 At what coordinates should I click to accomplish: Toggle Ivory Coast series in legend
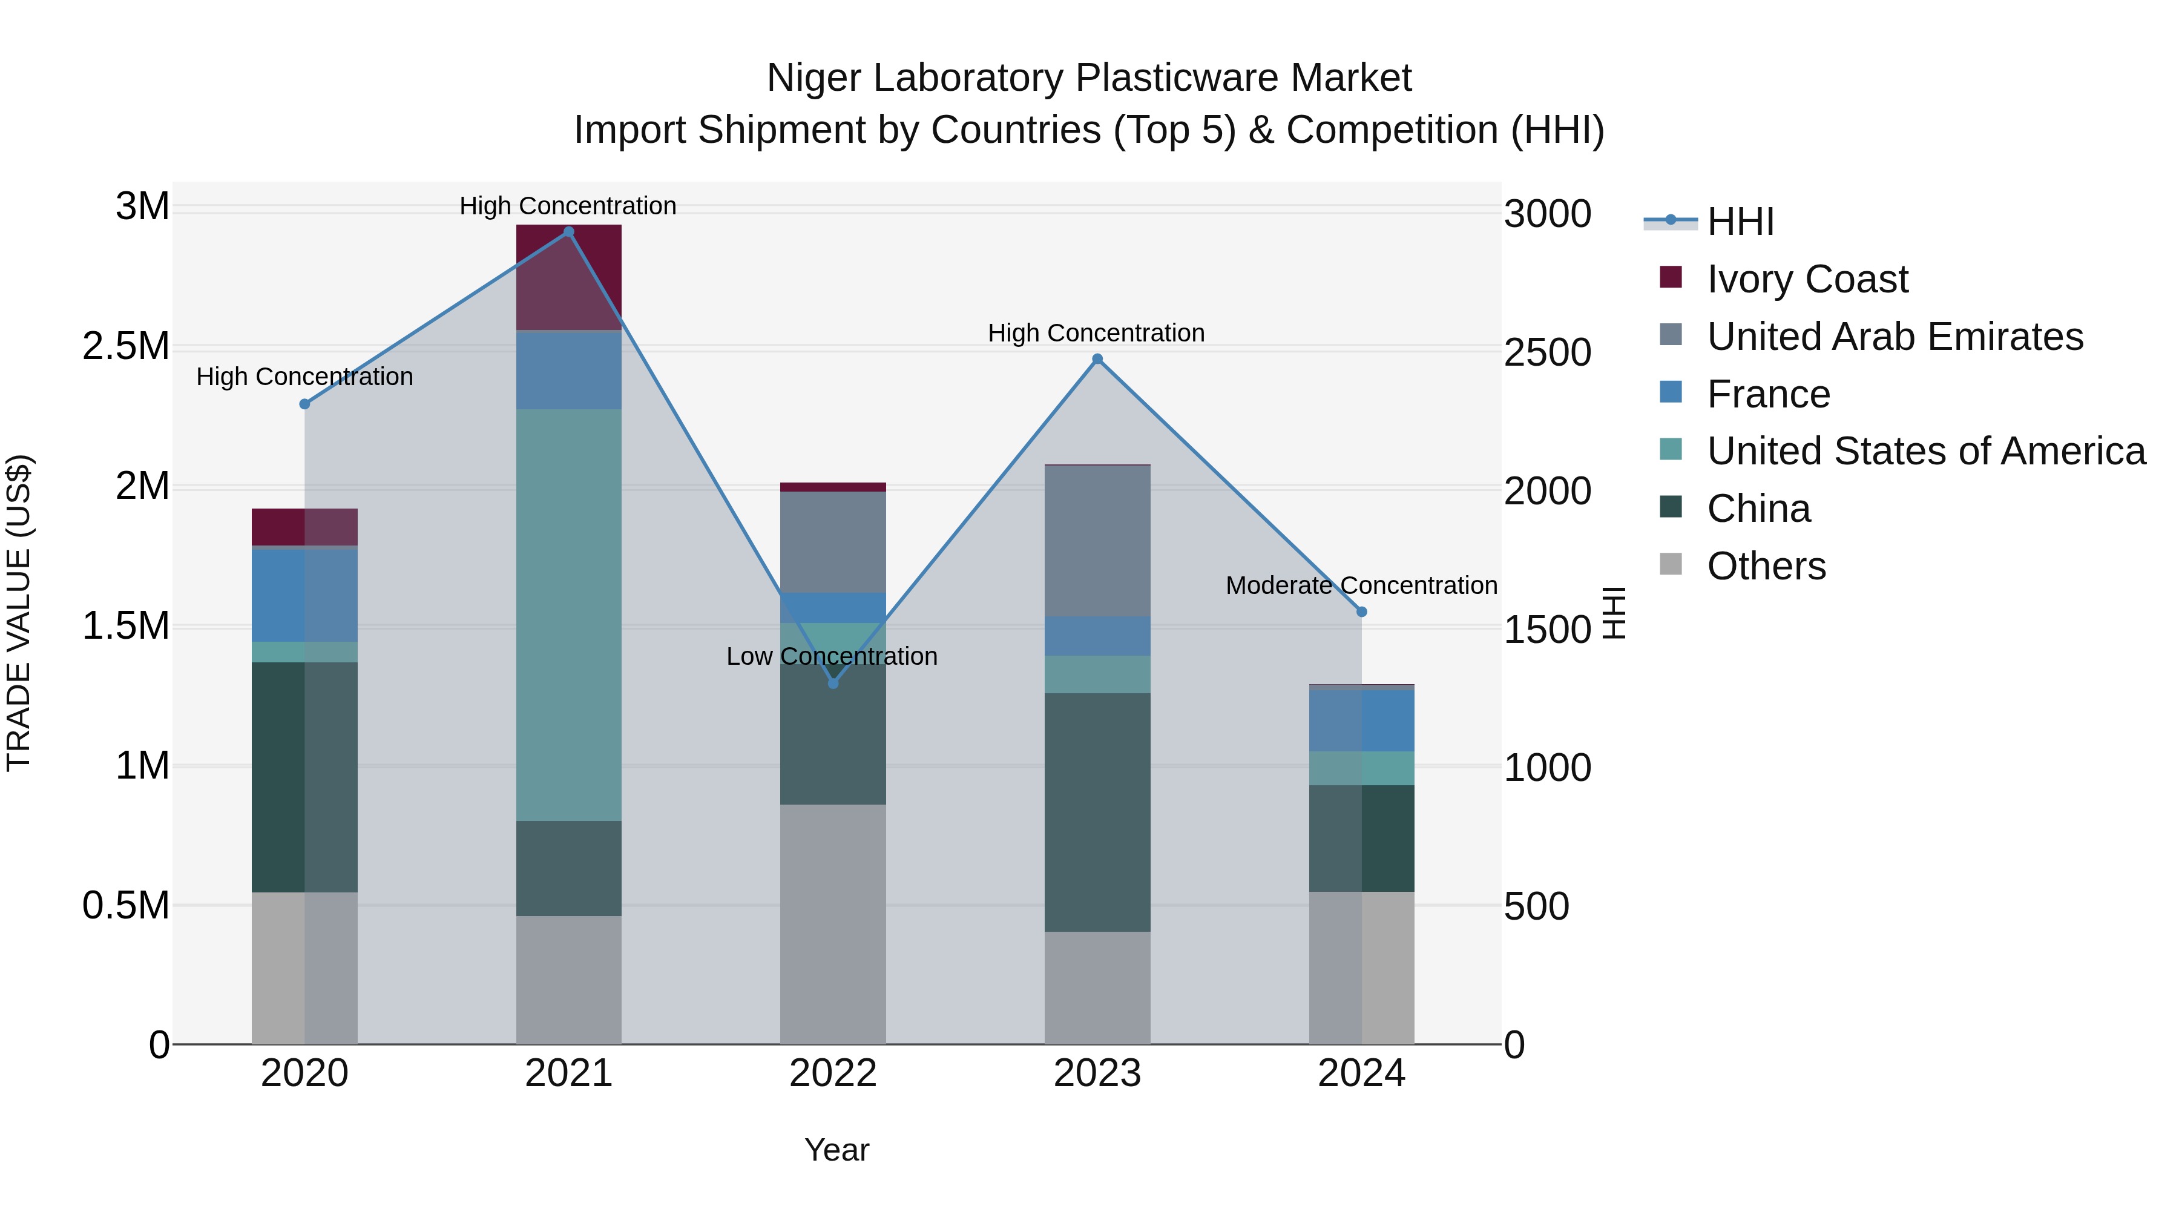(1784, 278)
